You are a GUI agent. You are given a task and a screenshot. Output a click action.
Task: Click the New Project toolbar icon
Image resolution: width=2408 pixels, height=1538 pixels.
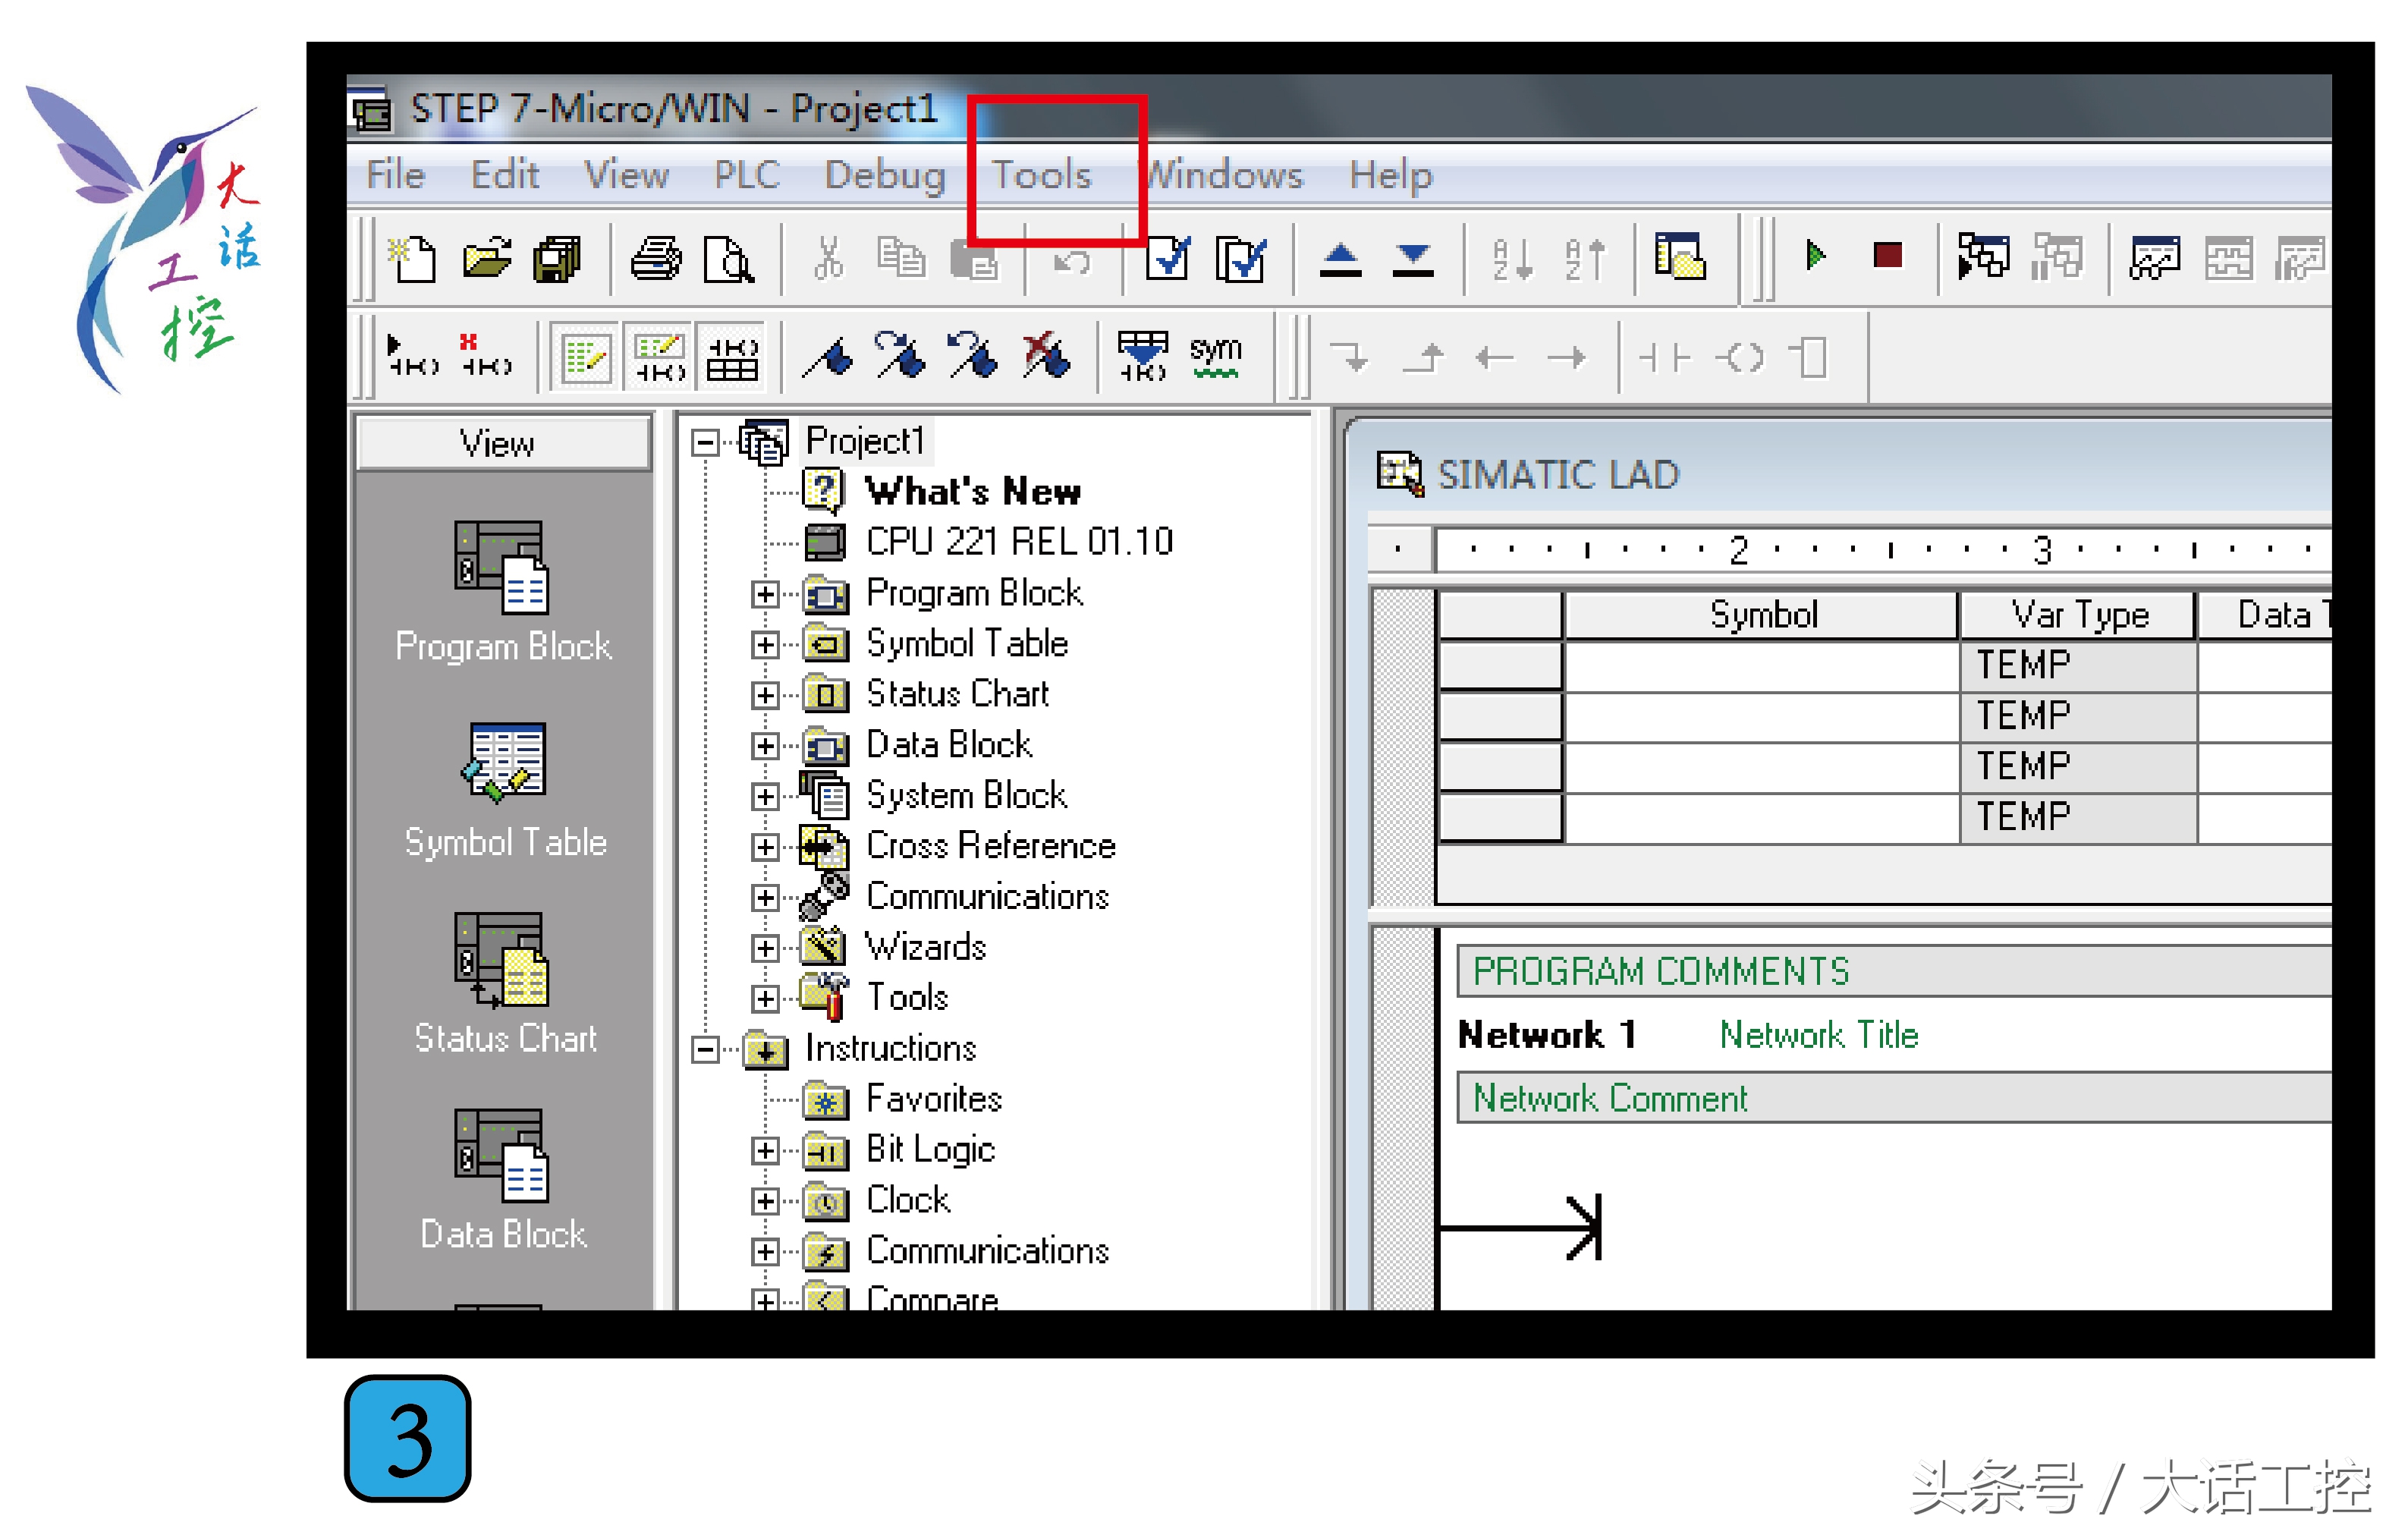(x=413, y=259)
